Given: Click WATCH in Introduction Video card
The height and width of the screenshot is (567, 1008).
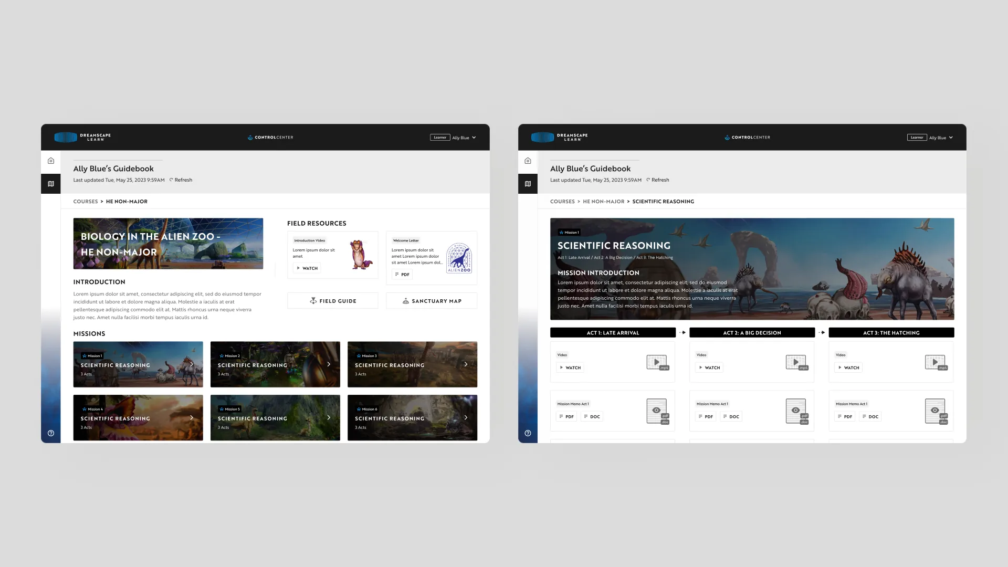Looking at the screenshot, I should [x=307, y=268].
